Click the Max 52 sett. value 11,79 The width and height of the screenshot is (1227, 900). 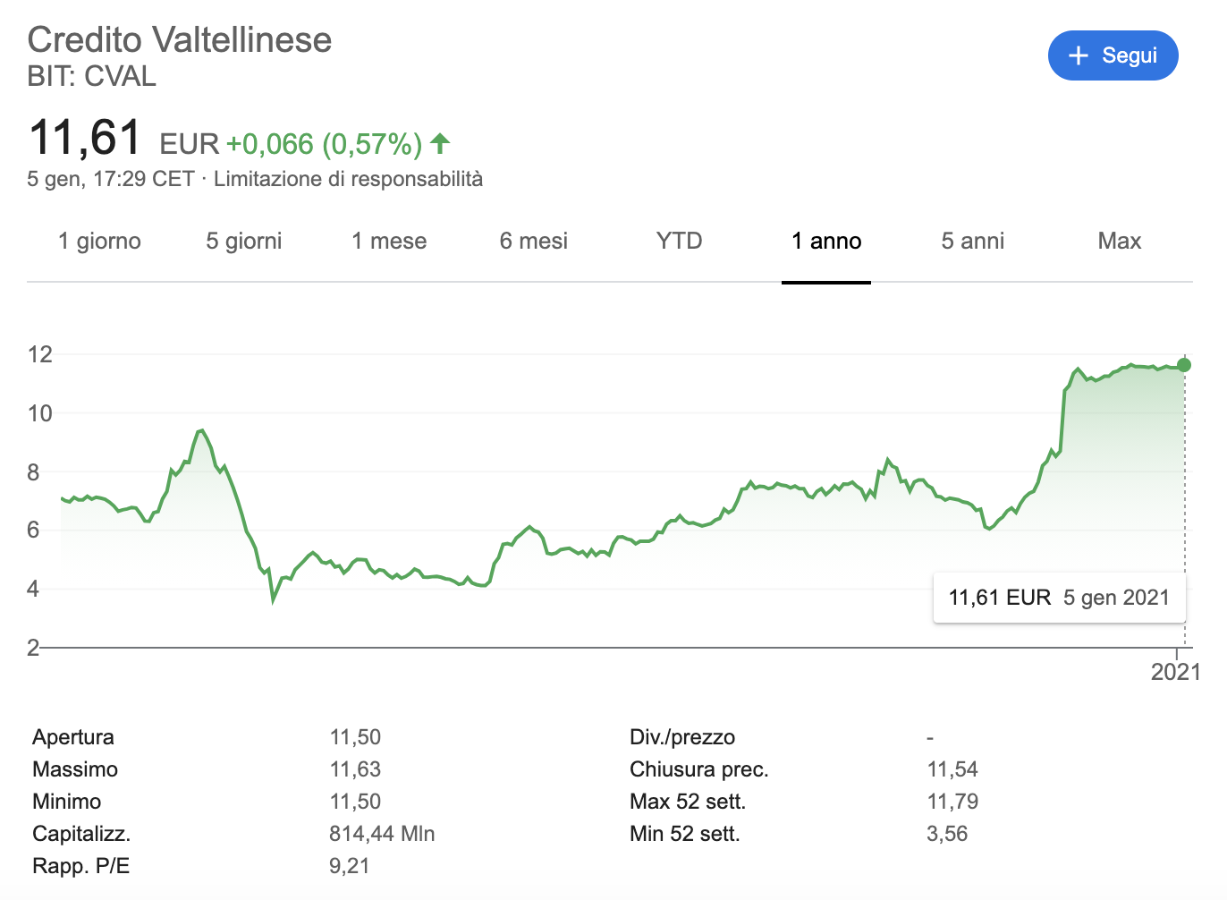click(952, 802)
